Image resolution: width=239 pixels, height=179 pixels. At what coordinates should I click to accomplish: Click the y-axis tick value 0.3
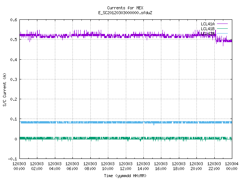[x=13, y=79]
